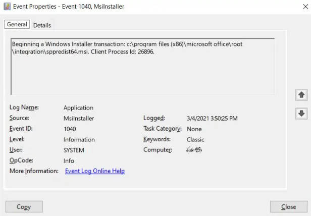Select the OpCode value Info
Screen dimensions: 311x216
coord(69,161)
